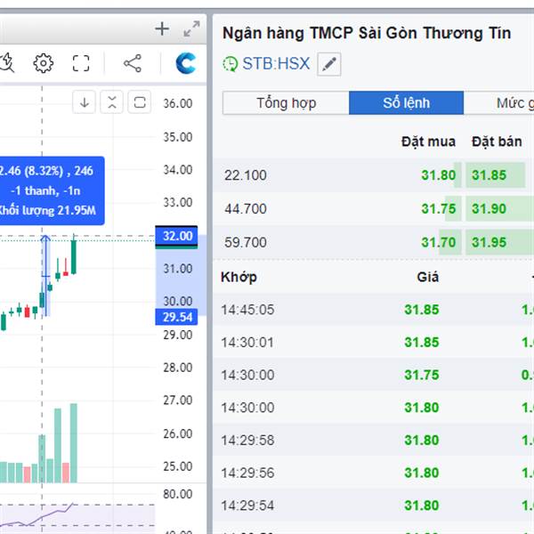The image size is (534, 534).
Task: Click price 31.75 in the 14:30:00 trade row
Action: click(422, 375)
